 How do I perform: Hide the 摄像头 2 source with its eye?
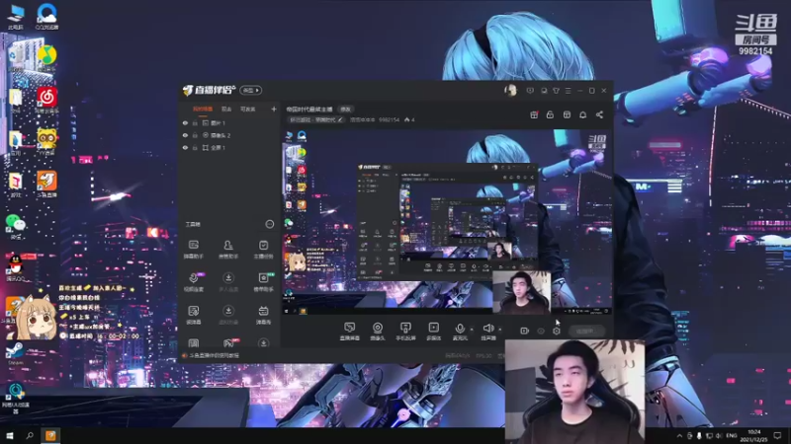[x=185, y=135]
